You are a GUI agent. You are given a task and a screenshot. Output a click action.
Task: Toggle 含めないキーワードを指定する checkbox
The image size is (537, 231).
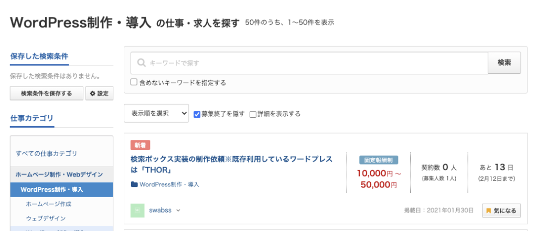(x=134, y=82)
